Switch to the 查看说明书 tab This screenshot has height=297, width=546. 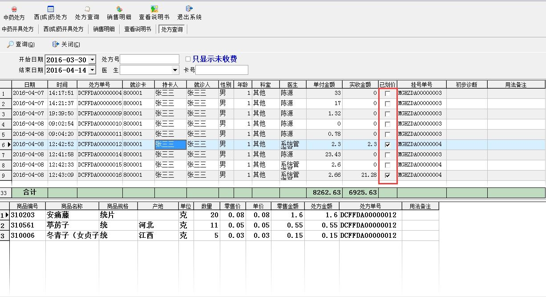click(x=138, y=29)
